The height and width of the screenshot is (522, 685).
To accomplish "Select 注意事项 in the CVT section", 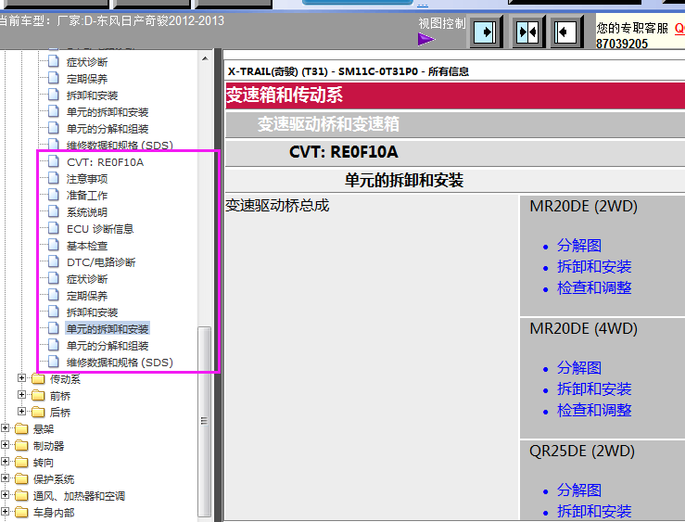I will tap(87, 179).
